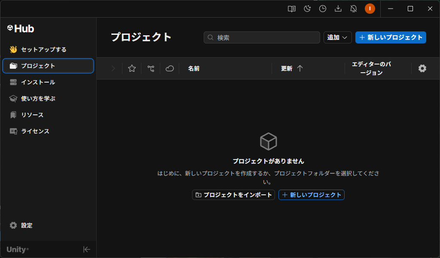Go to ライセンス in the sidebar
Viewport: 440px width, 258px height.
tap(35, 131)
